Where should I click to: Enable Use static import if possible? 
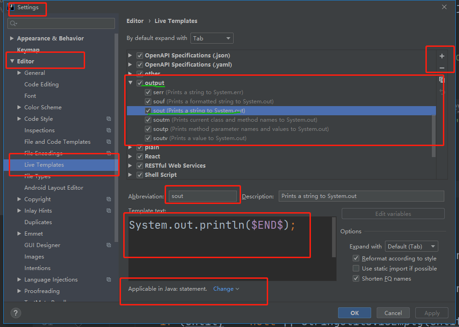click(356, 268)
